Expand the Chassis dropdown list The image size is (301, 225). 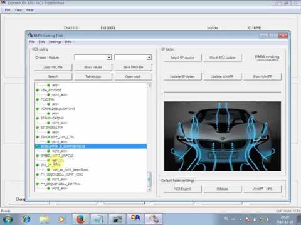tap(109, 57)
